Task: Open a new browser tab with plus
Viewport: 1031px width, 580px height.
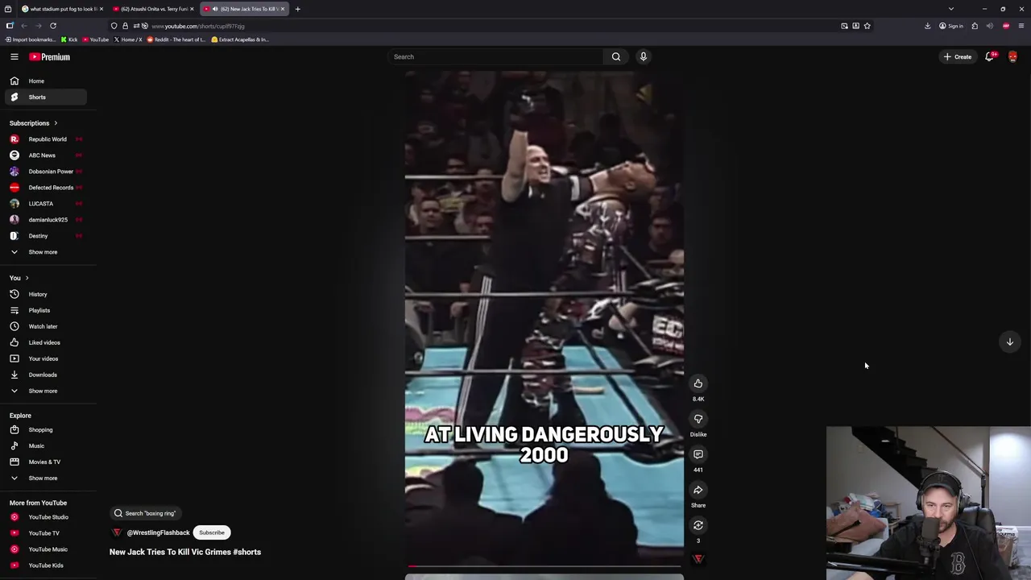Action: coord(297,9)
